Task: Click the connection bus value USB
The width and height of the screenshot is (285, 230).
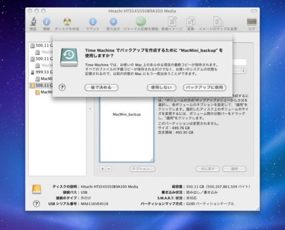Action: [84, 192]
